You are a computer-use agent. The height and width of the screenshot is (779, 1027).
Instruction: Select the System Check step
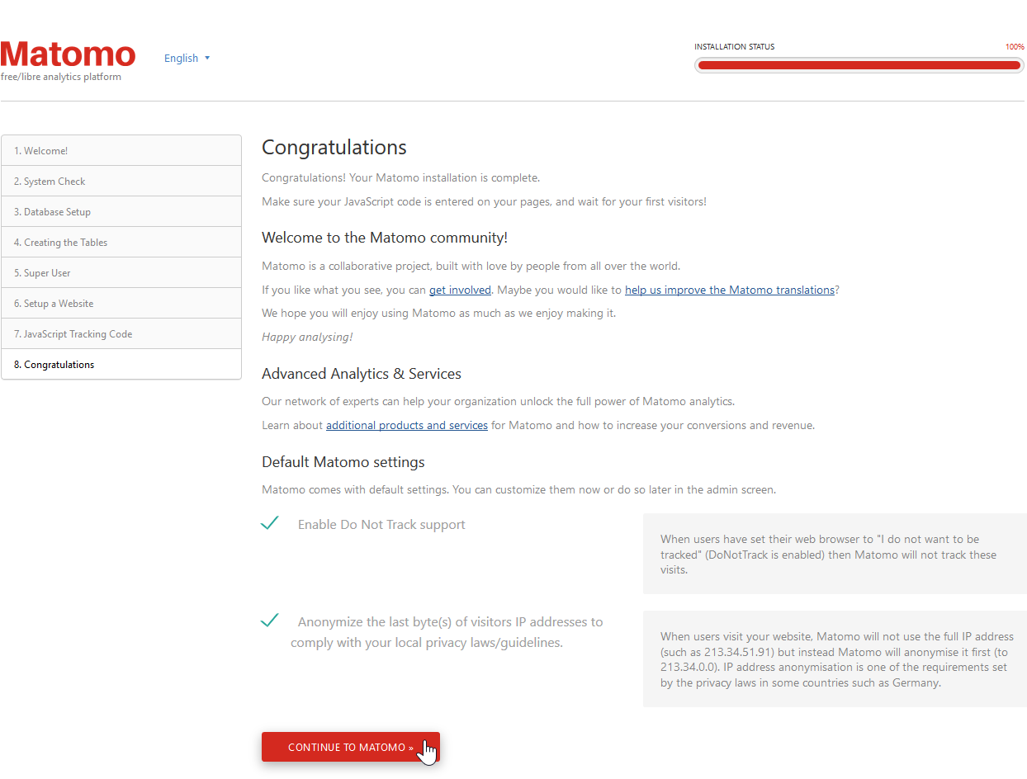(x=121, y=182)
